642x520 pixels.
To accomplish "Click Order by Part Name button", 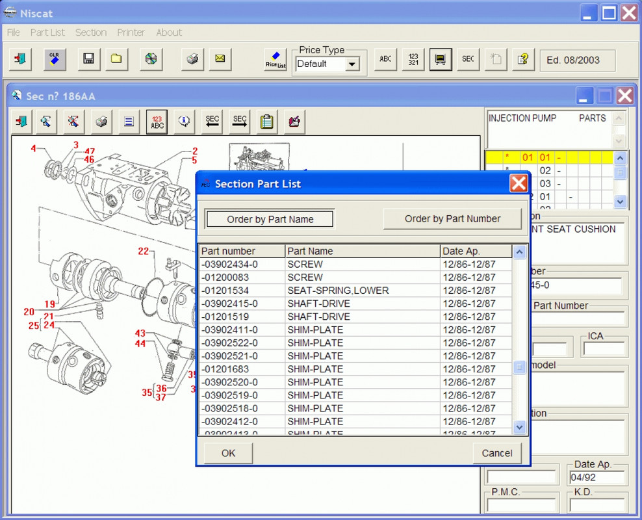I will [270, 219].
